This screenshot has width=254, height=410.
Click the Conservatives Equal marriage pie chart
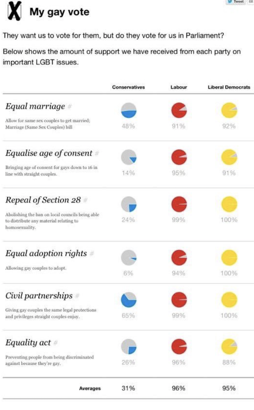(128, 110)
